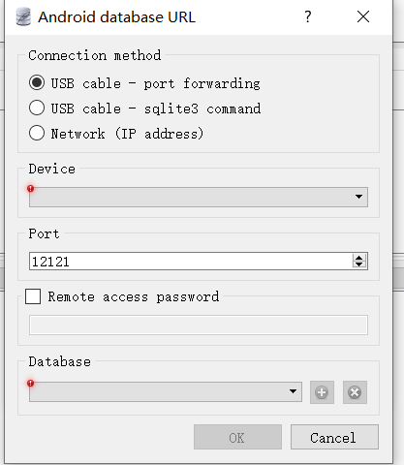Click the remote access password text field

click(199, 325)
